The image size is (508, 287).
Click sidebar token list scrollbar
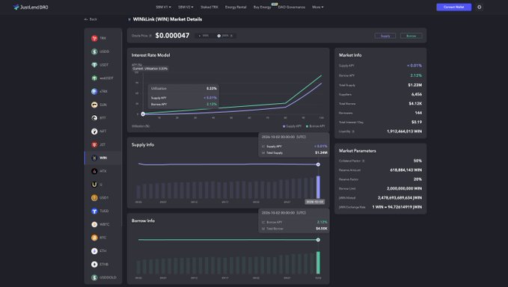121,129
